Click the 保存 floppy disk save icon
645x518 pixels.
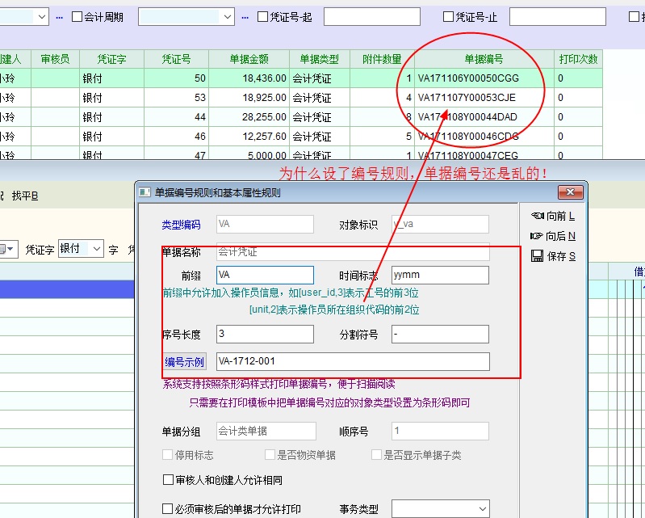[x=537, y=256]
